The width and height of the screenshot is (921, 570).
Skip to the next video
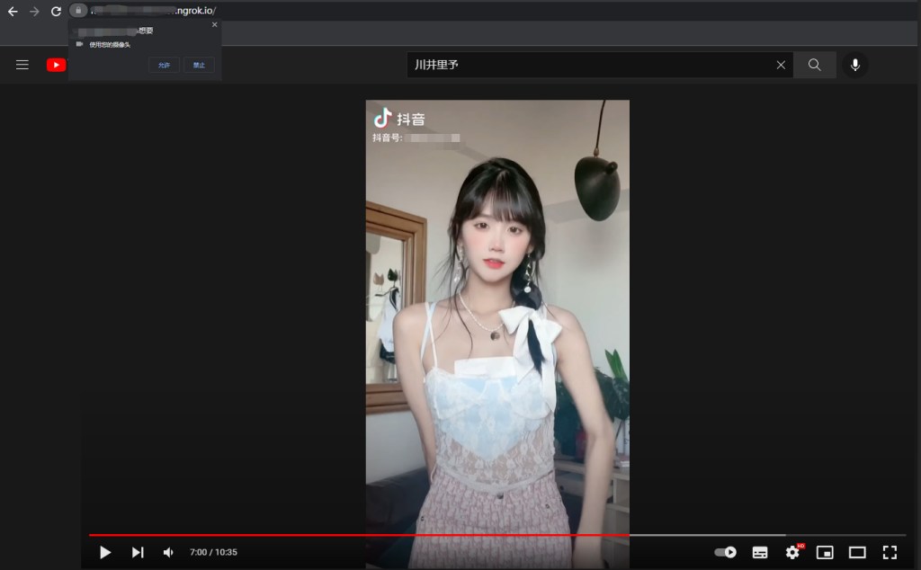pos(138,552)
